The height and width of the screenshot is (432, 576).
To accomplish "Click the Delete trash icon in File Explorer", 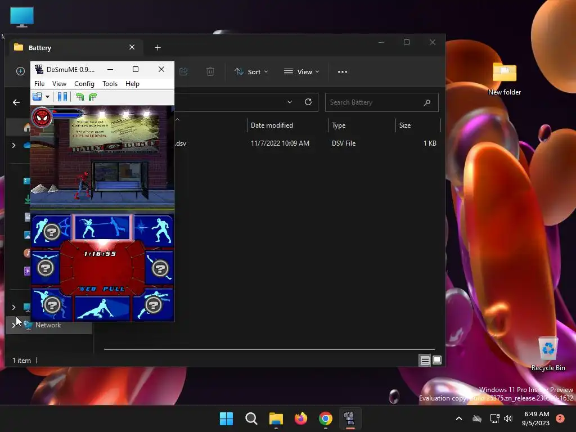I will click(210, 71).
